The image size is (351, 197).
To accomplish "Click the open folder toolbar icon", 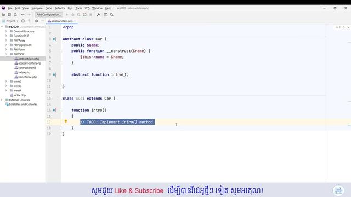I will pos(3,15).
